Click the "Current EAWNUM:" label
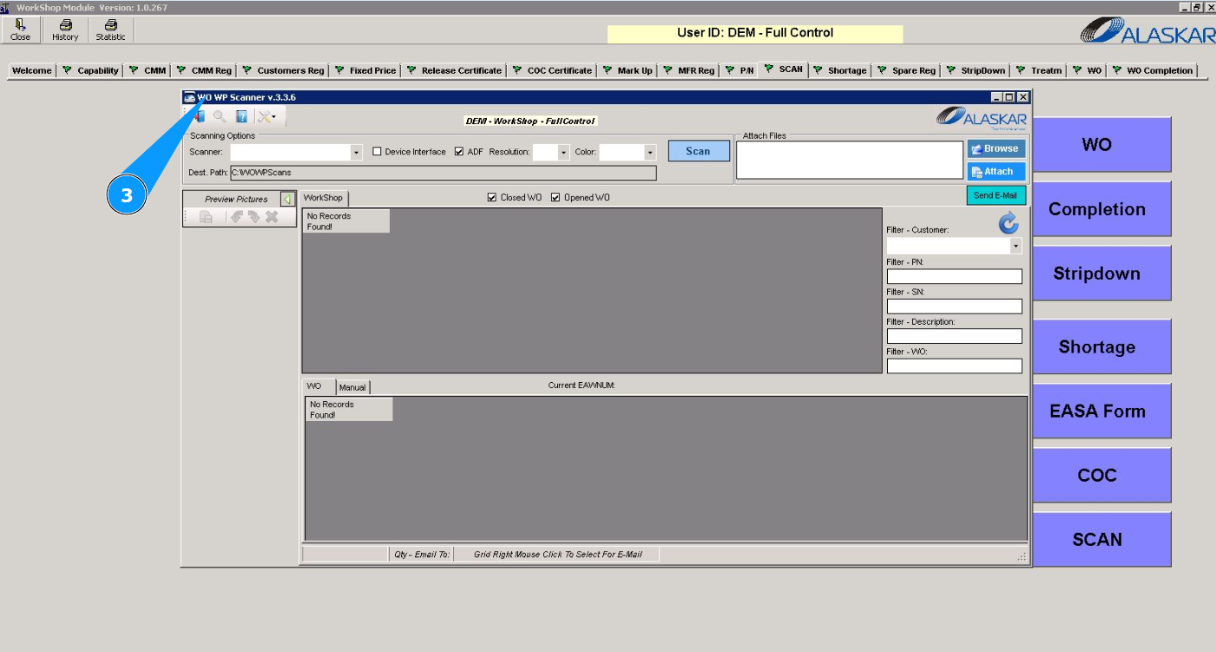 (x=582, y=385)
